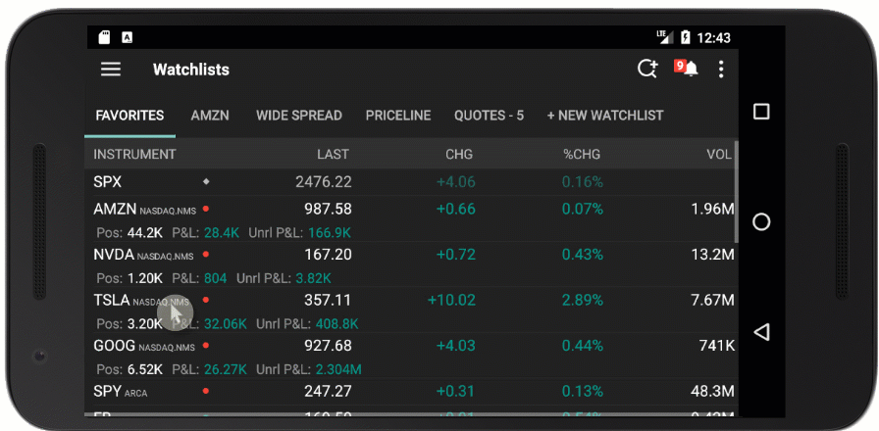The width and height of the screenshot is (879, 431).
Task: Click AMZN volume 1.96M
Action: tap(712, 210)
